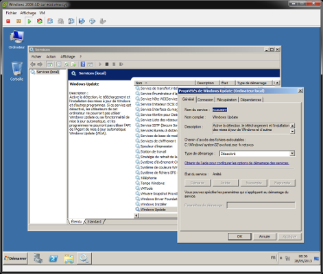
Task: Click the pause service icon in Services toolbar
Action: [114, 64]
